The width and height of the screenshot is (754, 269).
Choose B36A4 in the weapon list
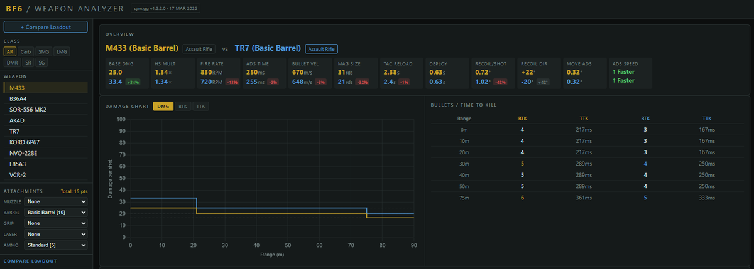[x=45, y=99]
